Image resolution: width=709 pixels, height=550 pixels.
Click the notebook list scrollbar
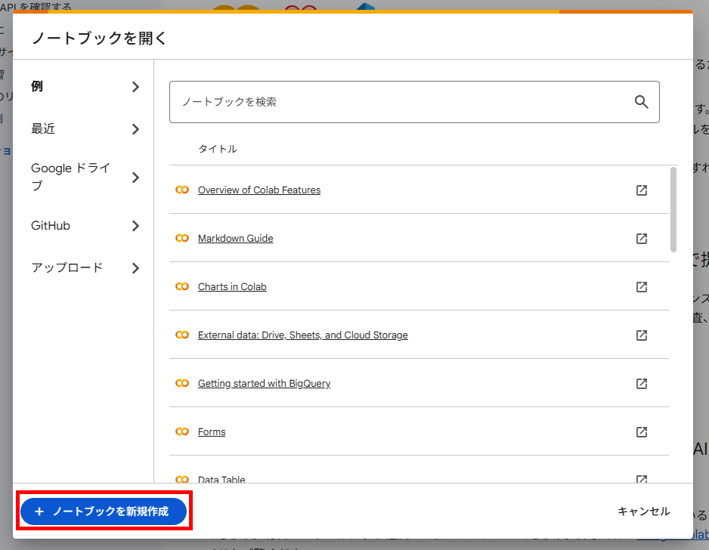[x=673, y=210]
